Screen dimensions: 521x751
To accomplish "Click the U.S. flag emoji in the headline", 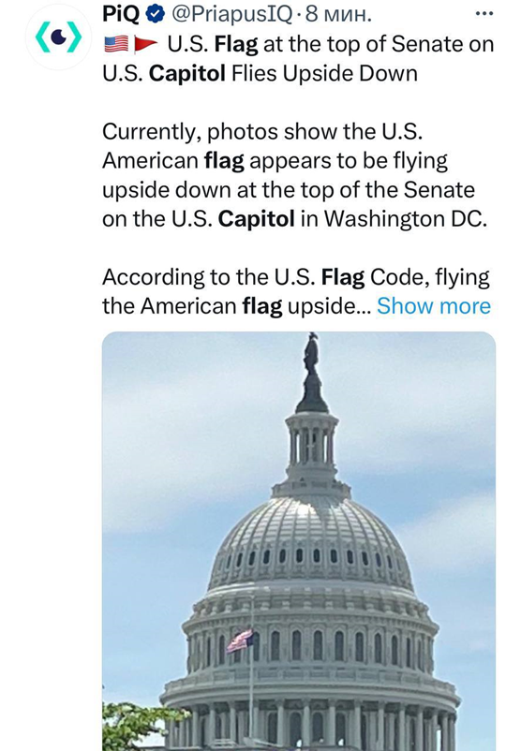I will coord(116,44).
